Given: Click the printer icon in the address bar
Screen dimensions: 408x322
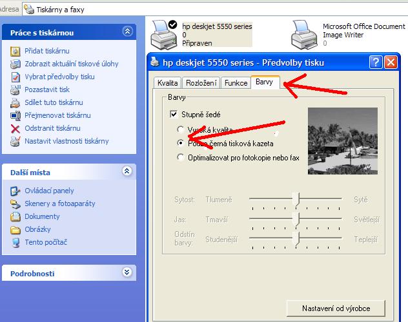Looking at the screenshot, I should click(x=28, y=10).
